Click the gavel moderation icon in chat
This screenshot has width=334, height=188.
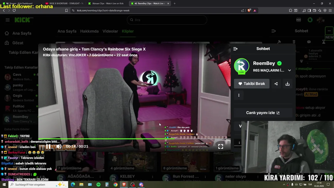[279, 42]
